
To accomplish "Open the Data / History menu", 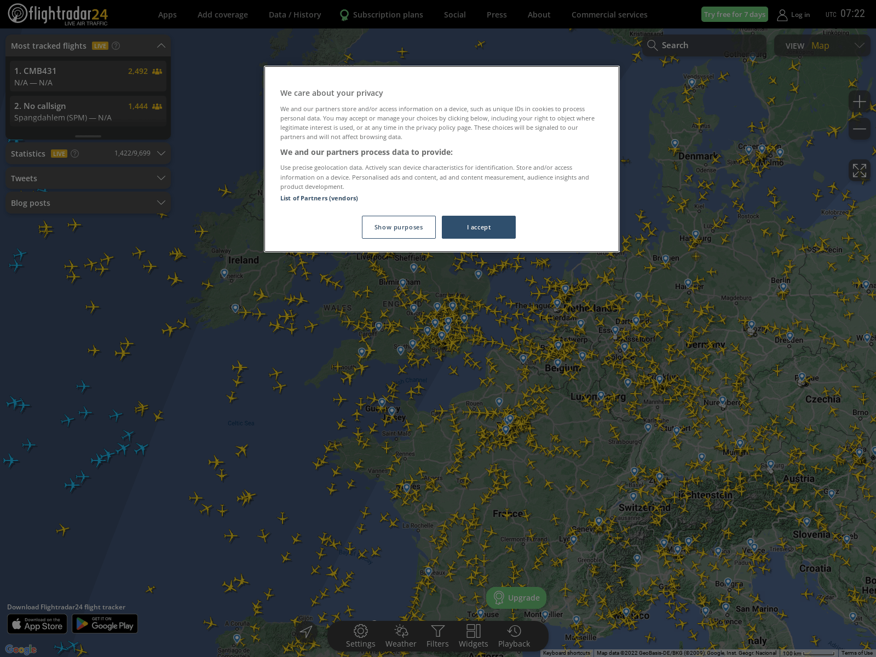I will coord(295,15).
